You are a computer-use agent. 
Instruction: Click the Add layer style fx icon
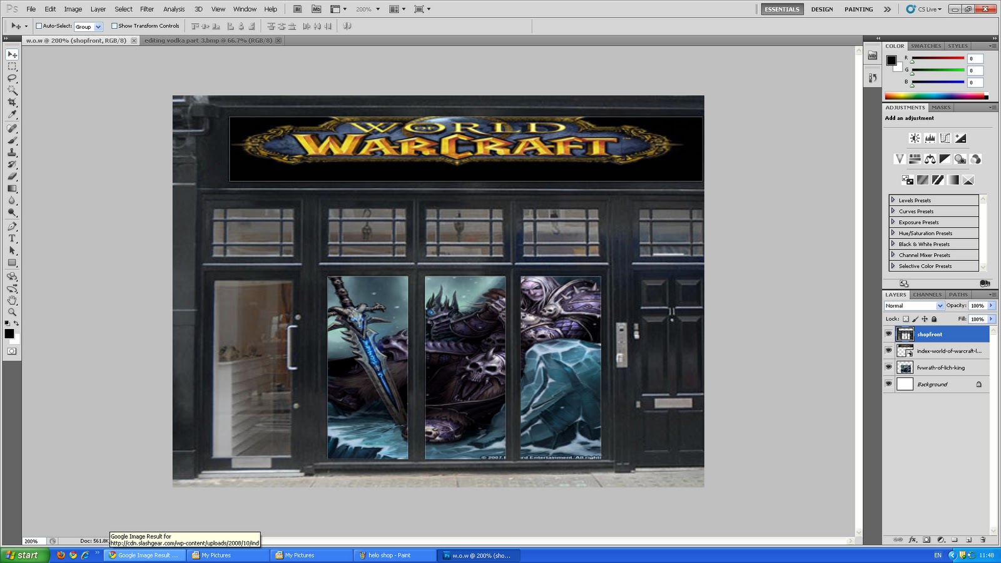pyautogui.click(x=912, y=540)
